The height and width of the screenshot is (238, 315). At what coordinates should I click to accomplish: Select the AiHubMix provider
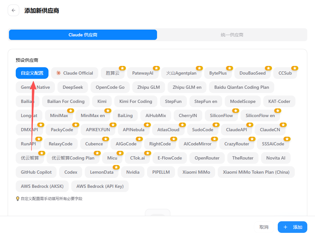(156, 115)
